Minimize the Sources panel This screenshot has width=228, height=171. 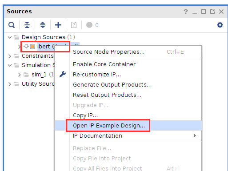(195, 13)
